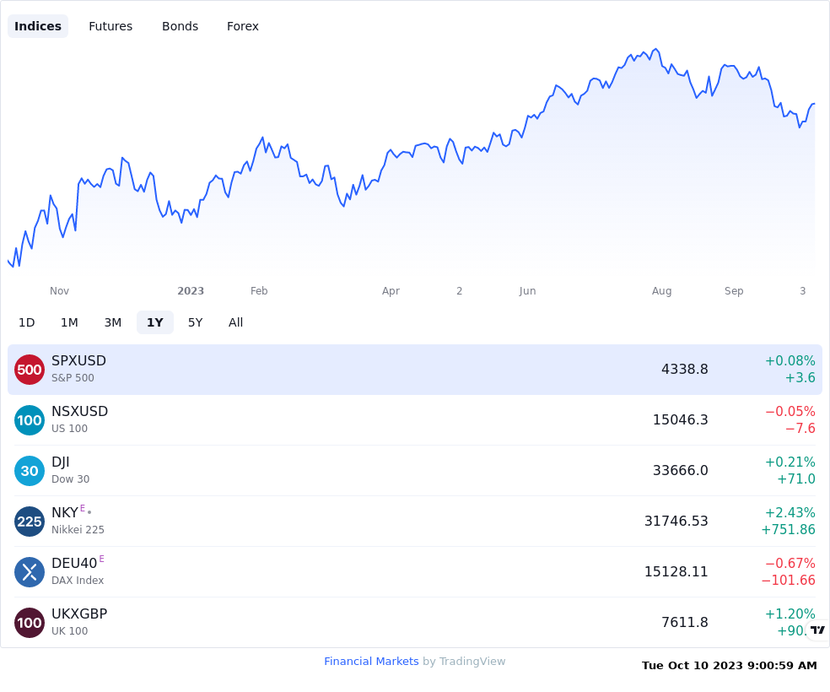This screenshot has width=830, height=692.
Task: Click the −0.05% change for NSXUSD
Action: 790,411
